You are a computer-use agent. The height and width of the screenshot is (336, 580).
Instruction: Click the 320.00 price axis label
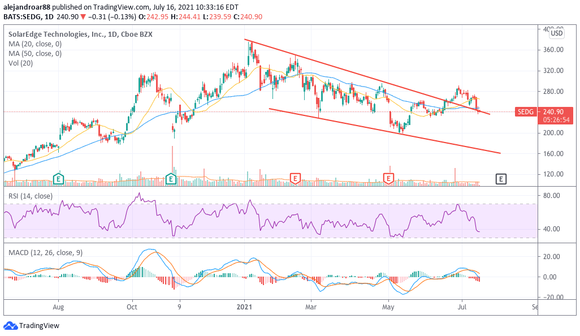coord(553,71)
